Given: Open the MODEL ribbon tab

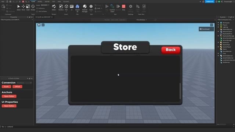Looking at the screenshot, I should [40, 1].
